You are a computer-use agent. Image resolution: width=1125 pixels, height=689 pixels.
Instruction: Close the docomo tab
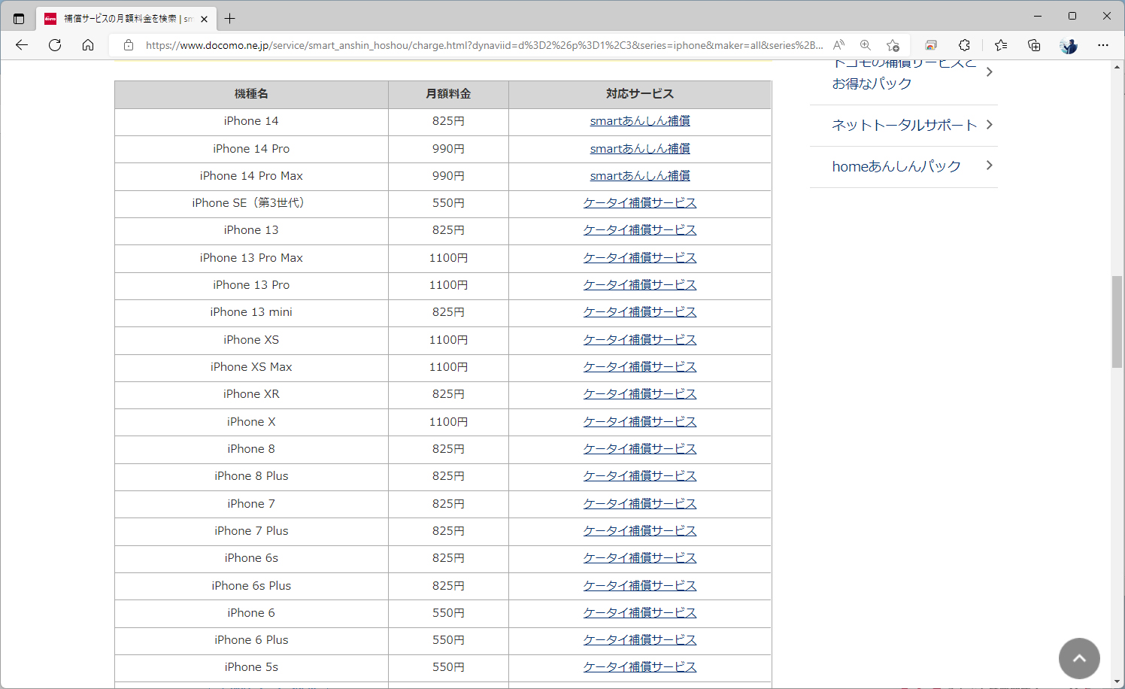click(x=204, y=19)
